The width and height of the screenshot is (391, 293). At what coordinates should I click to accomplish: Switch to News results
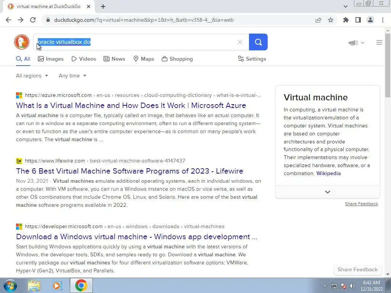click(x=114, y=59)
